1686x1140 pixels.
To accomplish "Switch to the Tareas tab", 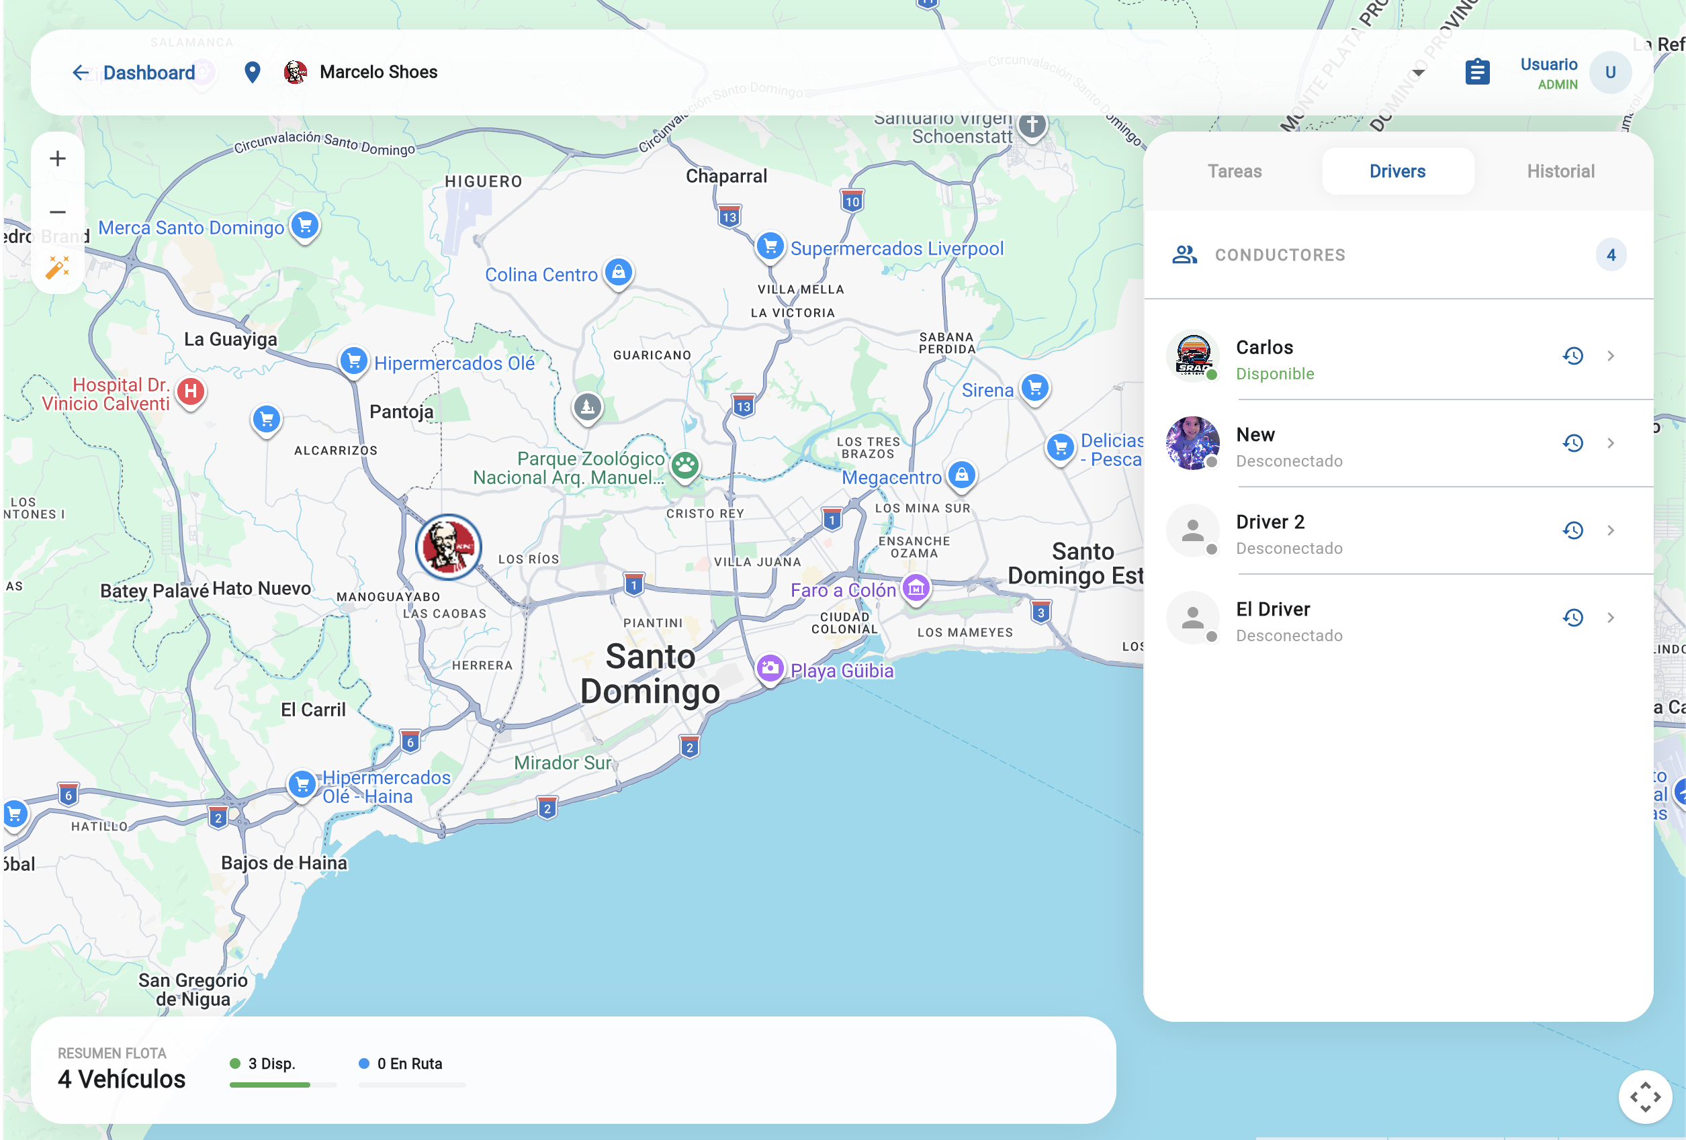I will click(x=1234, y=172).
